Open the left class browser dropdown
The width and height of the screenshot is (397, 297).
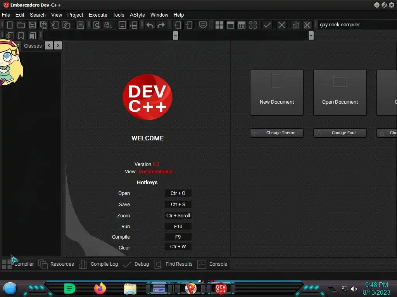175,36
